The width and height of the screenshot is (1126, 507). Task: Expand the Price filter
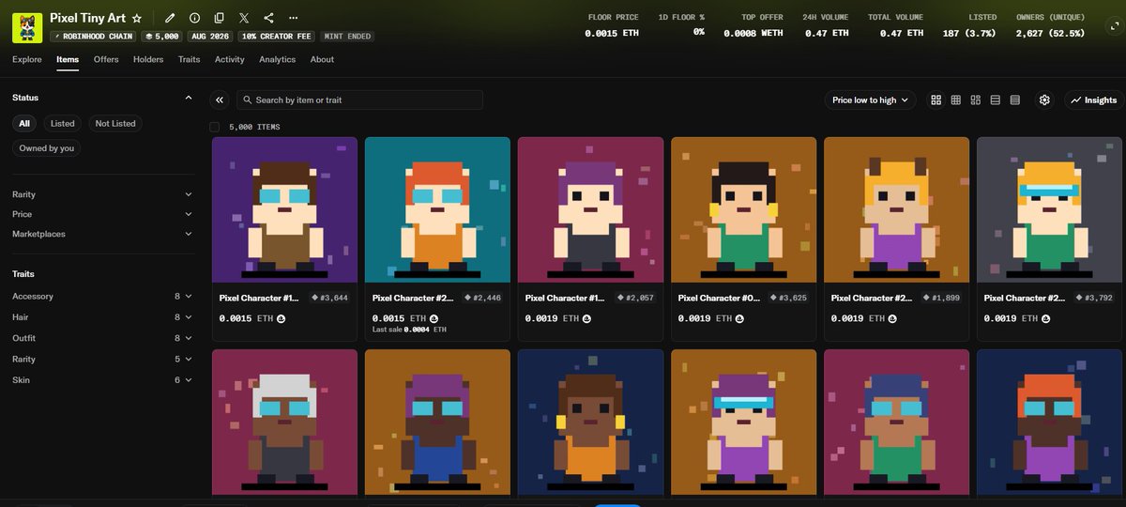pyautogui.click(x=102, y=214)
